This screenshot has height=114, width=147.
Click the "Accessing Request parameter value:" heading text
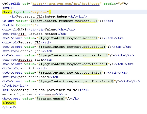[x=45, y=90]
